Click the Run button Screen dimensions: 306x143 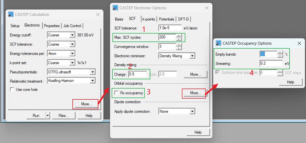pos(36,116)
